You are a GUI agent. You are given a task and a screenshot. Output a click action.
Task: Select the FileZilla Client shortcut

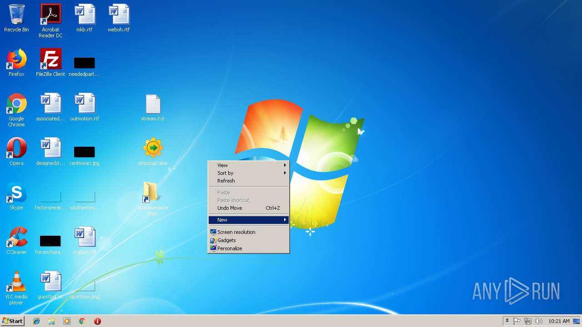pos(50,63)
